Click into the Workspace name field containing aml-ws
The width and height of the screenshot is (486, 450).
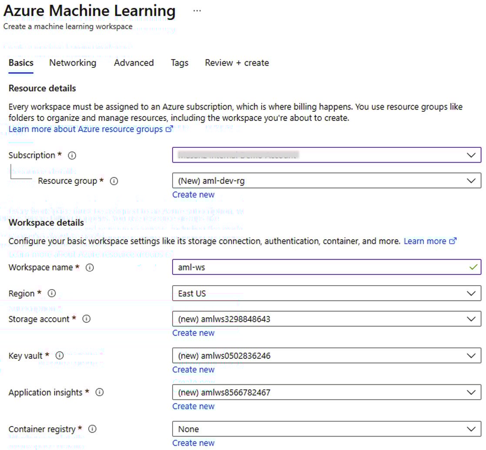(327, 267)
